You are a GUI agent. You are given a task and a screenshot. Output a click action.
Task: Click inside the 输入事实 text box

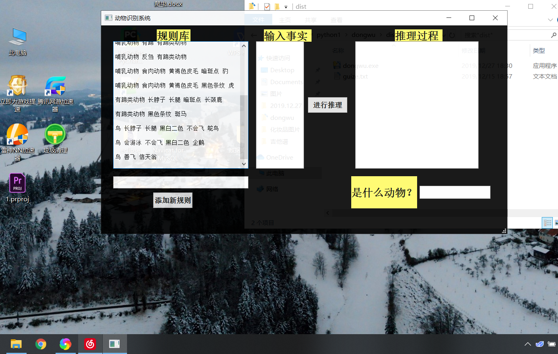coord(280,105)
